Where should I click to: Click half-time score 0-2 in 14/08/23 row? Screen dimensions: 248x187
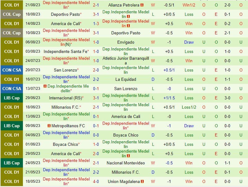click(x=227, y=24)
